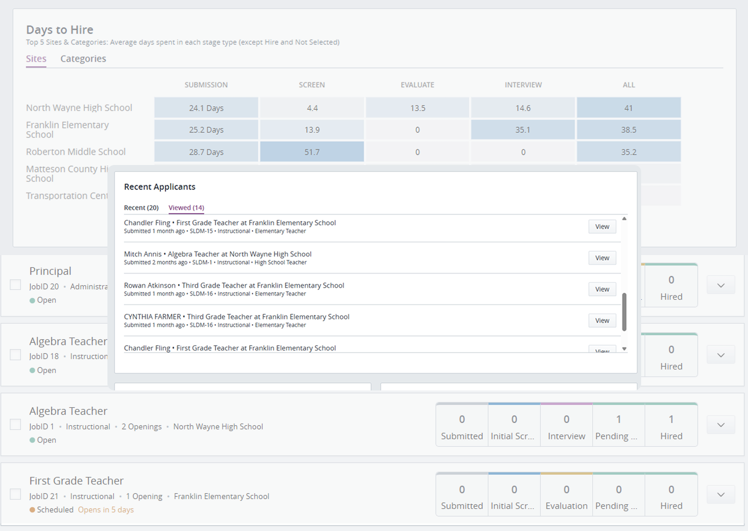Click View next to CYNTHIA FARMER
The height and width of the screenshot is (531, 748).
click(x=602, y=321)
